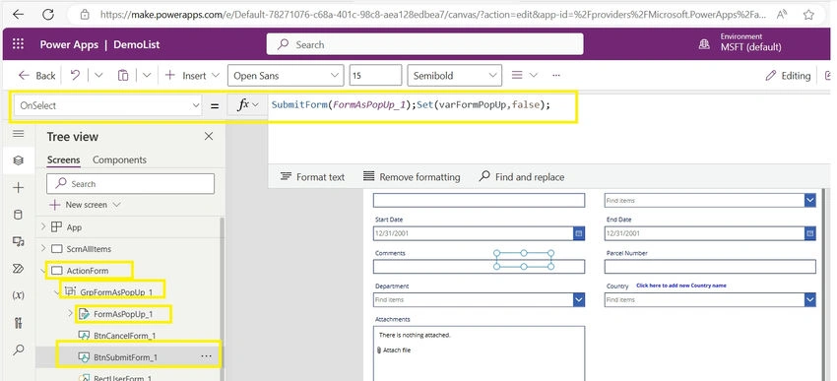Expand the fx formula options

(247, 105)
